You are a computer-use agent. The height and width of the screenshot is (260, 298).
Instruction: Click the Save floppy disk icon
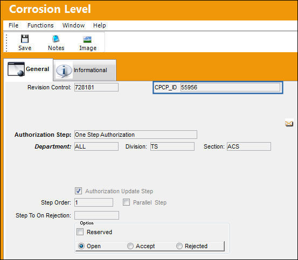coord(25,39)
